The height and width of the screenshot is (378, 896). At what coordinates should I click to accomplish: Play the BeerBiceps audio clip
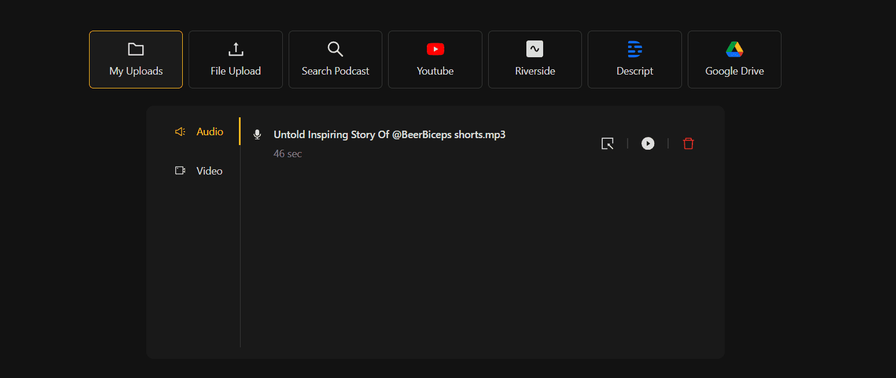click(648, 143)
